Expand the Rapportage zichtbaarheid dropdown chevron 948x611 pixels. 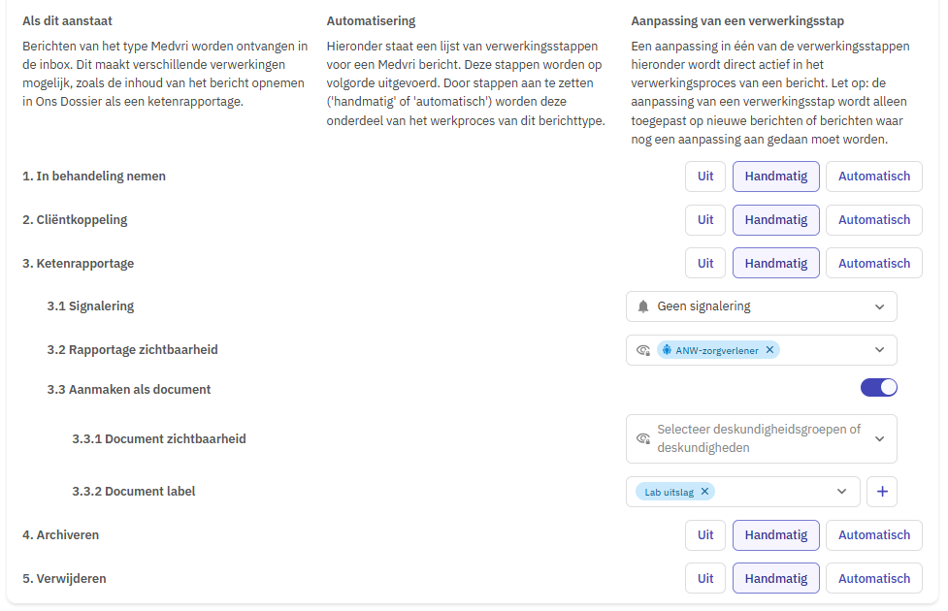click(880, 350)
